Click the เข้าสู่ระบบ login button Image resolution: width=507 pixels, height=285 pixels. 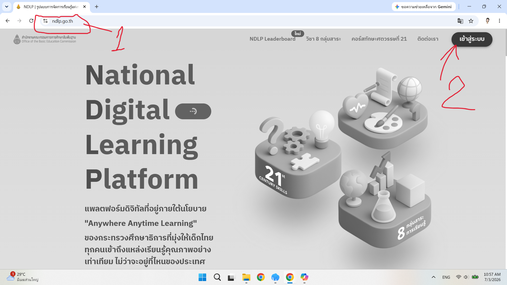pos(472,39)
